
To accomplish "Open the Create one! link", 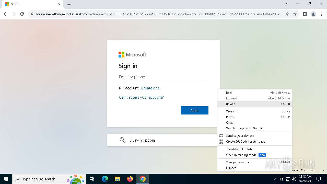I will (151, 88).
